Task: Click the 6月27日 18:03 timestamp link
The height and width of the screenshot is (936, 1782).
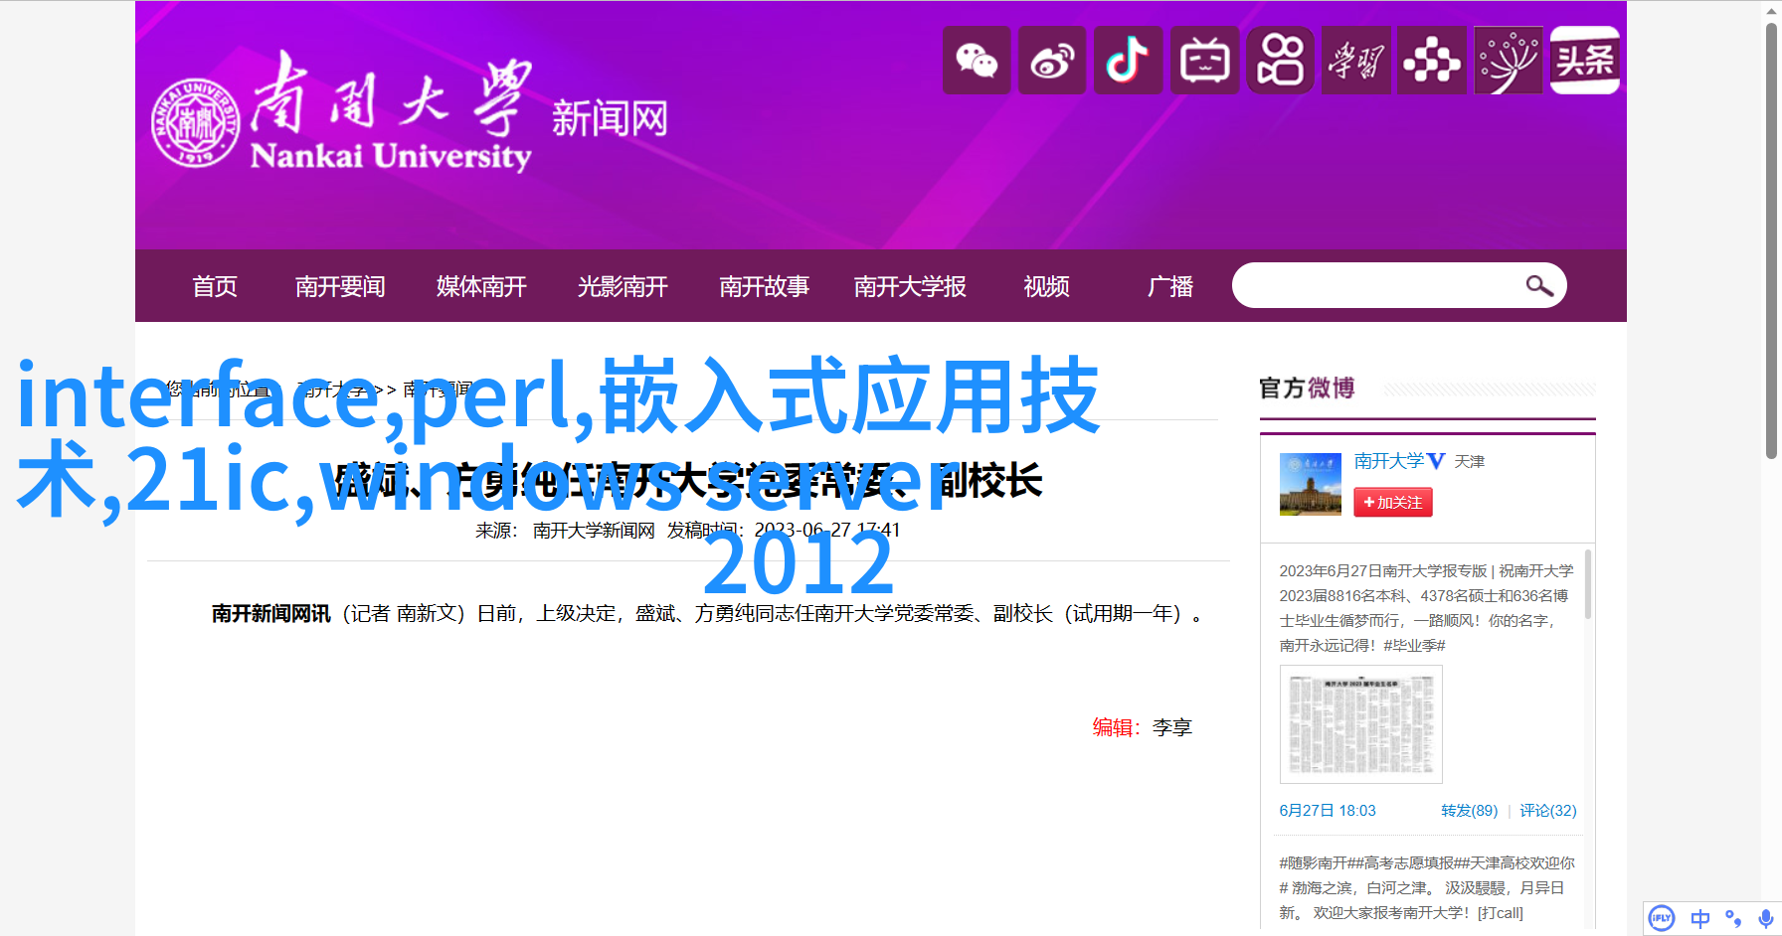Action: coord(1328,811)
